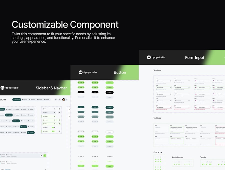Enable a green toggle in the Toggle section
This screenshot has width=225, height=170.
[x=203, y=164]
